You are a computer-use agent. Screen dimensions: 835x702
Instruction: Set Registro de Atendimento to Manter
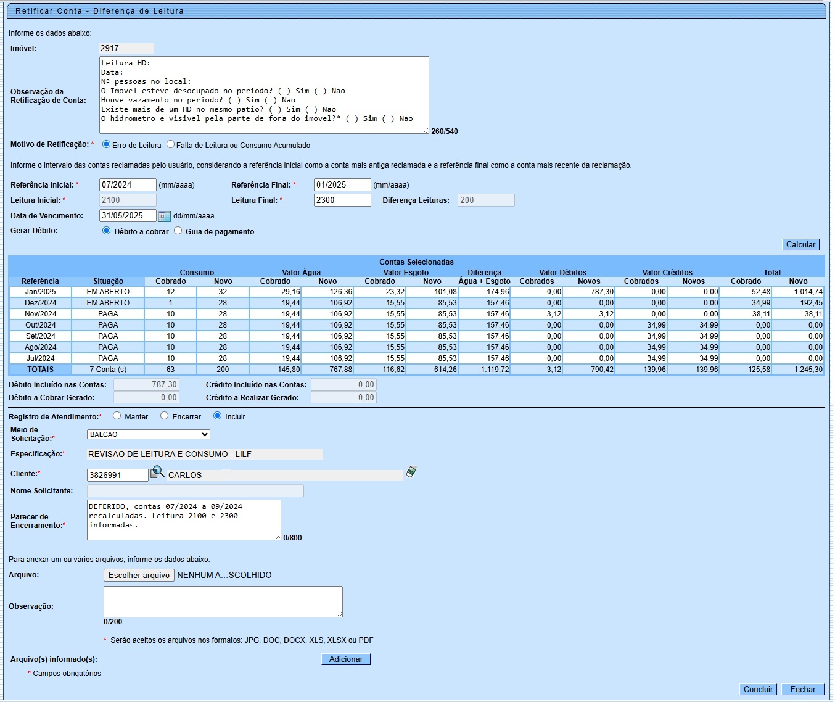117,416
